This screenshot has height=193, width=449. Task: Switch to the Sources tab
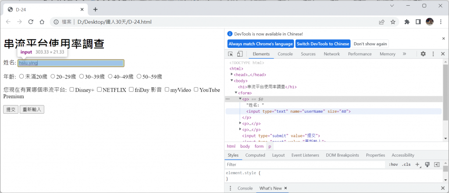pos(308,54)
